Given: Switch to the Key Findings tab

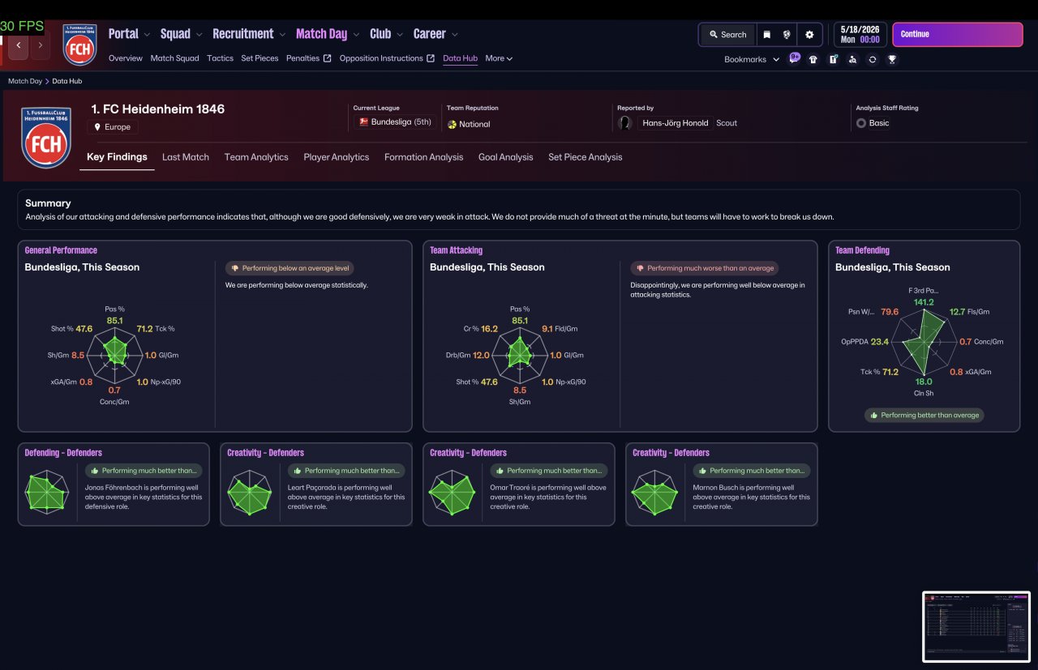Looking at the screenshot, I should [117, 157].
